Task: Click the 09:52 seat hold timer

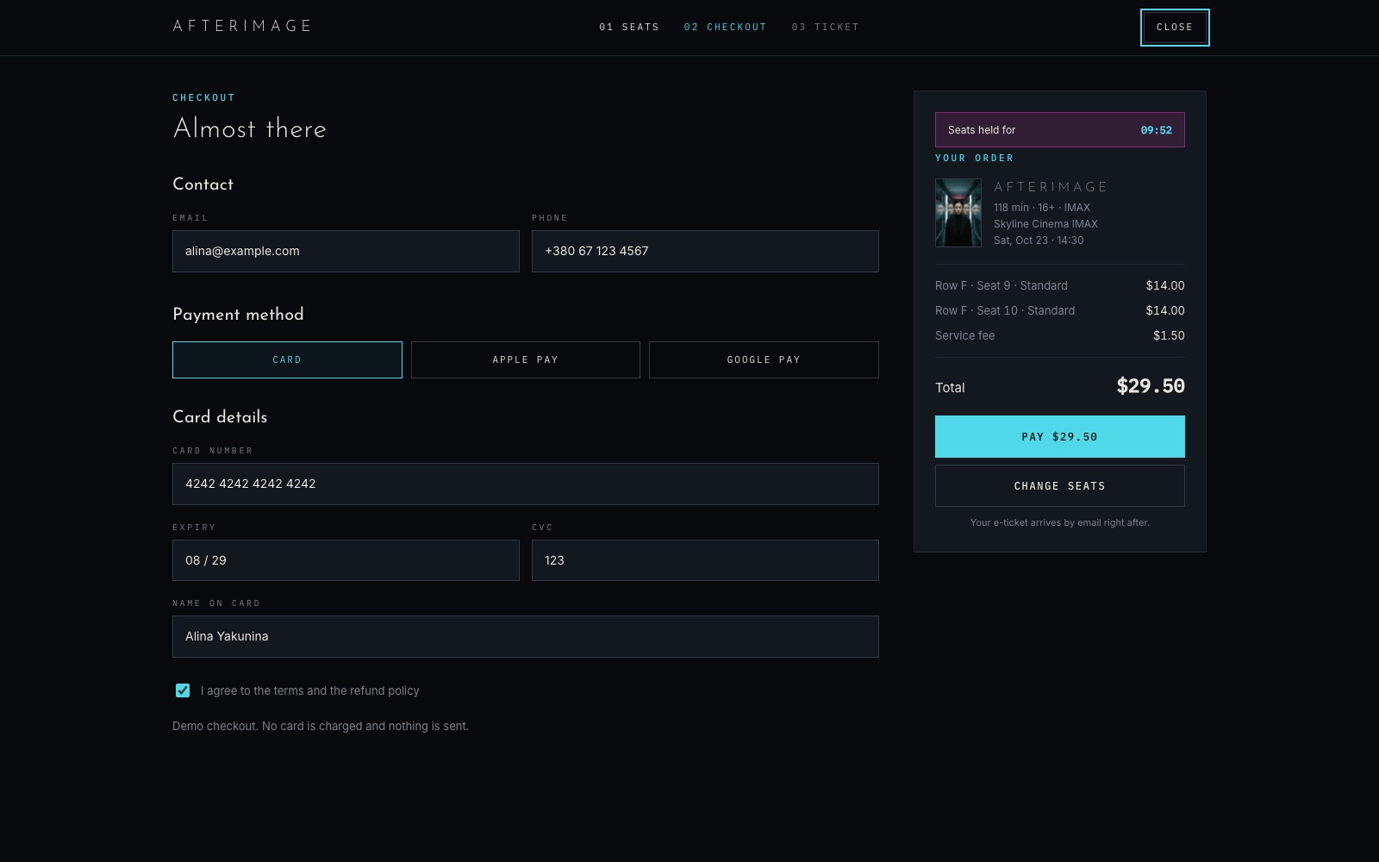Action: click(1156, 130)
